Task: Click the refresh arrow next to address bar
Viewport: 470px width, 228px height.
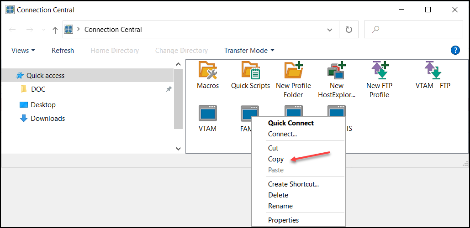Action: pyautogui.click(x=349, y=29)
